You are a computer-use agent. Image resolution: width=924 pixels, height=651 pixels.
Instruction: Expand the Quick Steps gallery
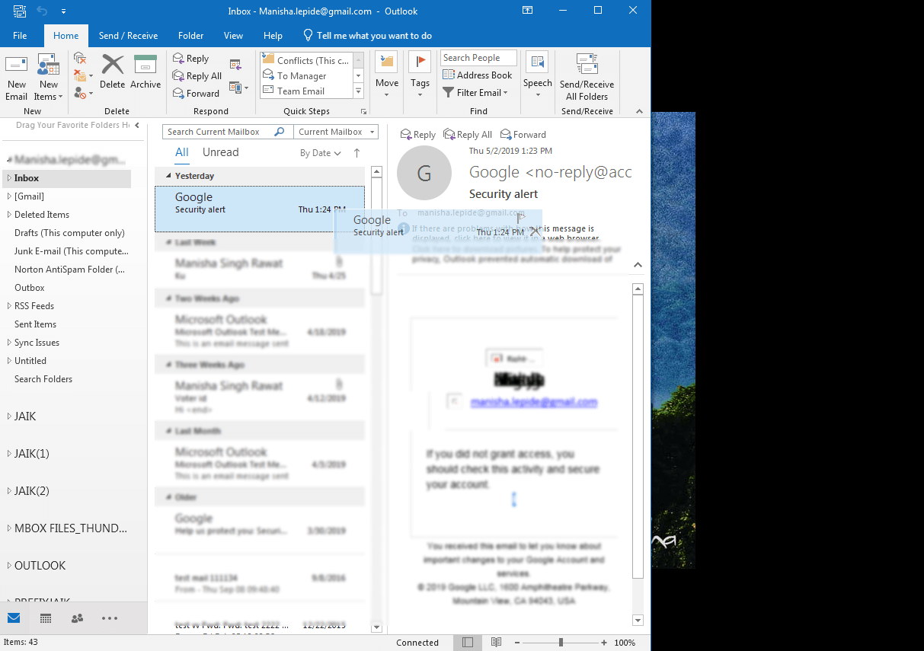point(358,91)
